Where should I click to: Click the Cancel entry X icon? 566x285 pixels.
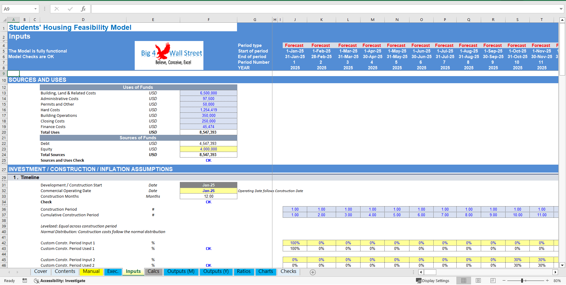pyautogui.click(x=57, y=9)
